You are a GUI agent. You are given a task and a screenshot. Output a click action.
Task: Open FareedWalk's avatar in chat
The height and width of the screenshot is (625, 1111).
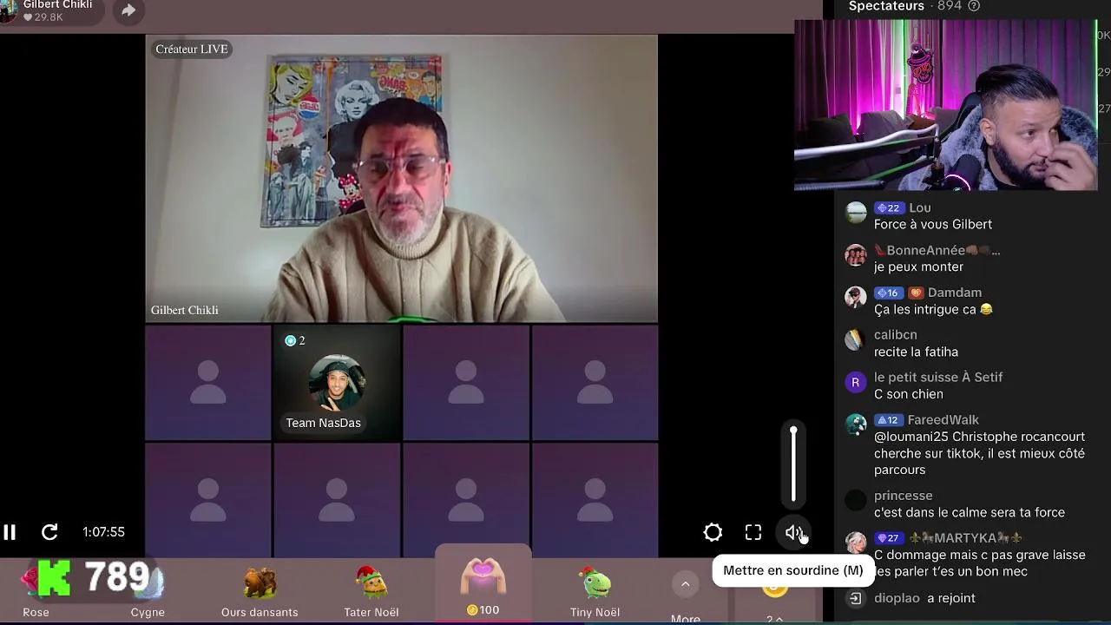(856, 424)
